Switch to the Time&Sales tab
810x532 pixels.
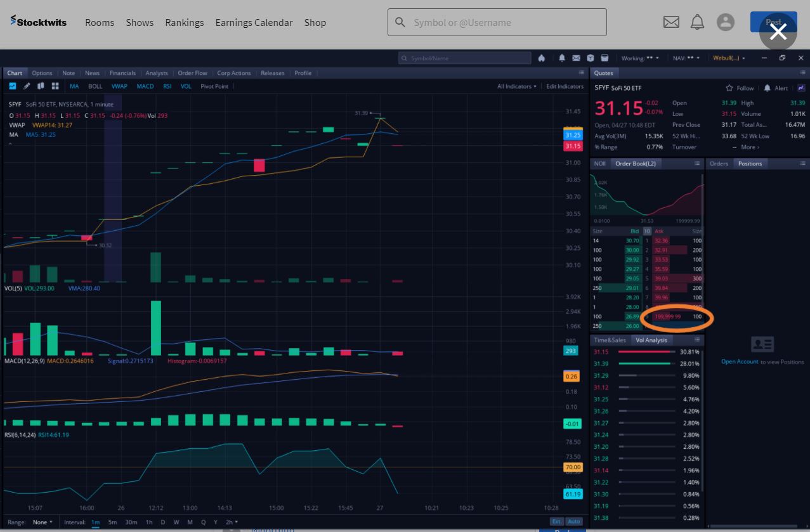610,340
